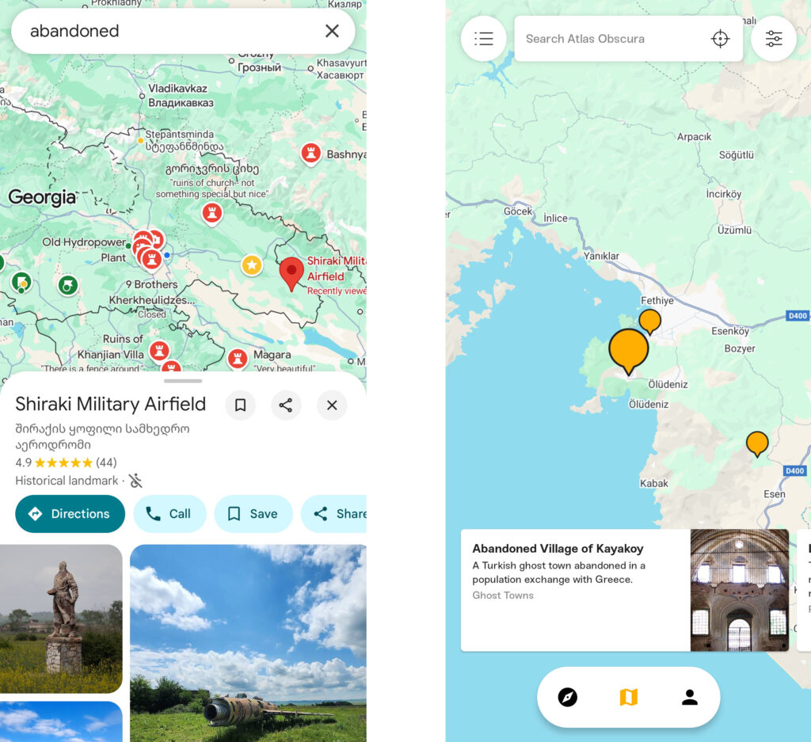Tap the "İnlice" map label
Screen dimensions: 811x742
555,219
